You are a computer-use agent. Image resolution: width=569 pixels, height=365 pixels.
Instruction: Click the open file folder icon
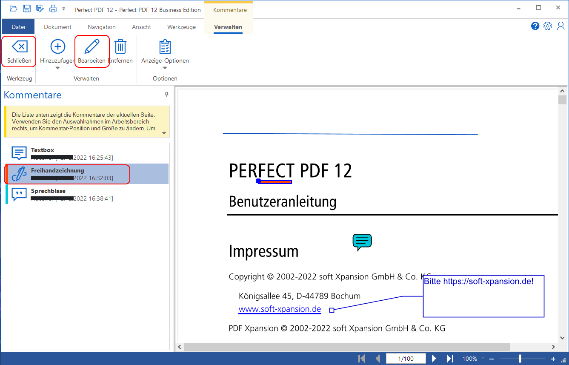(x=14, y=9)
